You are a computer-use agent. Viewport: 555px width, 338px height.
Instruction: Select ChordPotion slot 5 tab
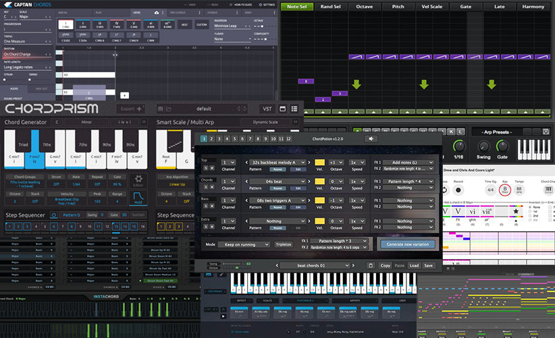click(235, 139)
